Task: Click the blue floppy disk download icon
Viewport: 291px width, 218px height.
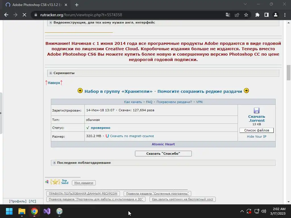Action: (257, 110)
